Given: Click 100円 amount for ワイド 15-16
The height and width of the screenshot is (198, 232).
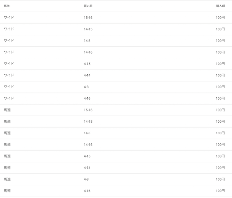Looking at the screenshot, I should [220, 18].
